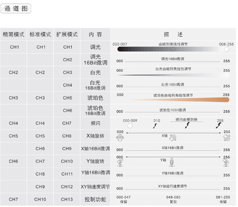Select the 描述 column header

coord(173,34)
